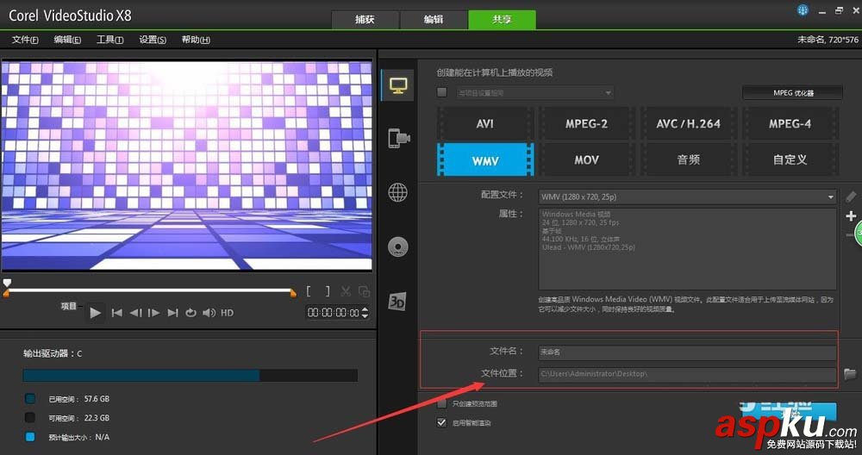
Task: Open the 编辑(E) menu
Action: pyautogui.click(x=67, y=40)
